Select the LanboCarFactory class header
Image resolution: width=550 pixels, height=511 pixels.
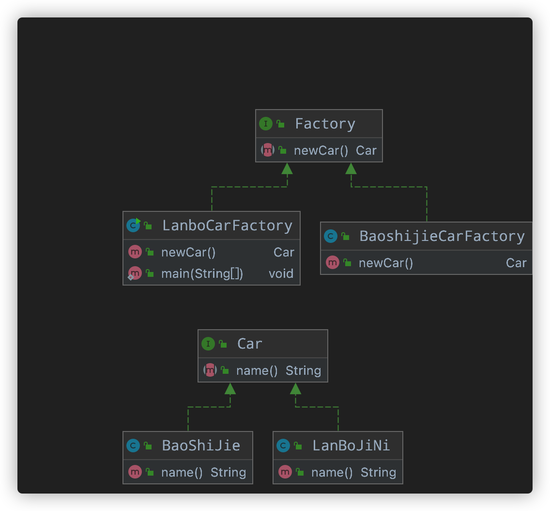[x=227, y=225]
